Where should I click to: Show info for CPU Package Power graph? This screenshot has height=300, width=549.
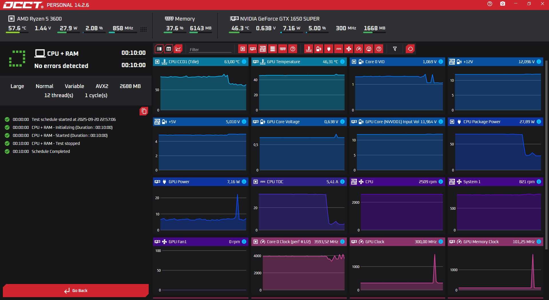(539, 122)
